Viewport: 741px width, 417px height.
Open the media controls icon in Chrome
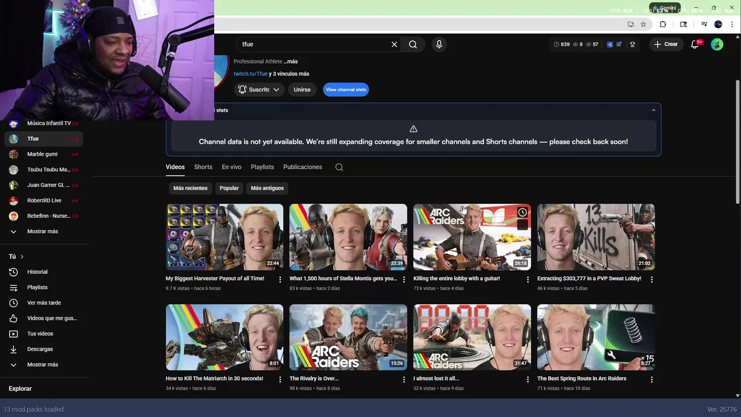pos(704,24)
